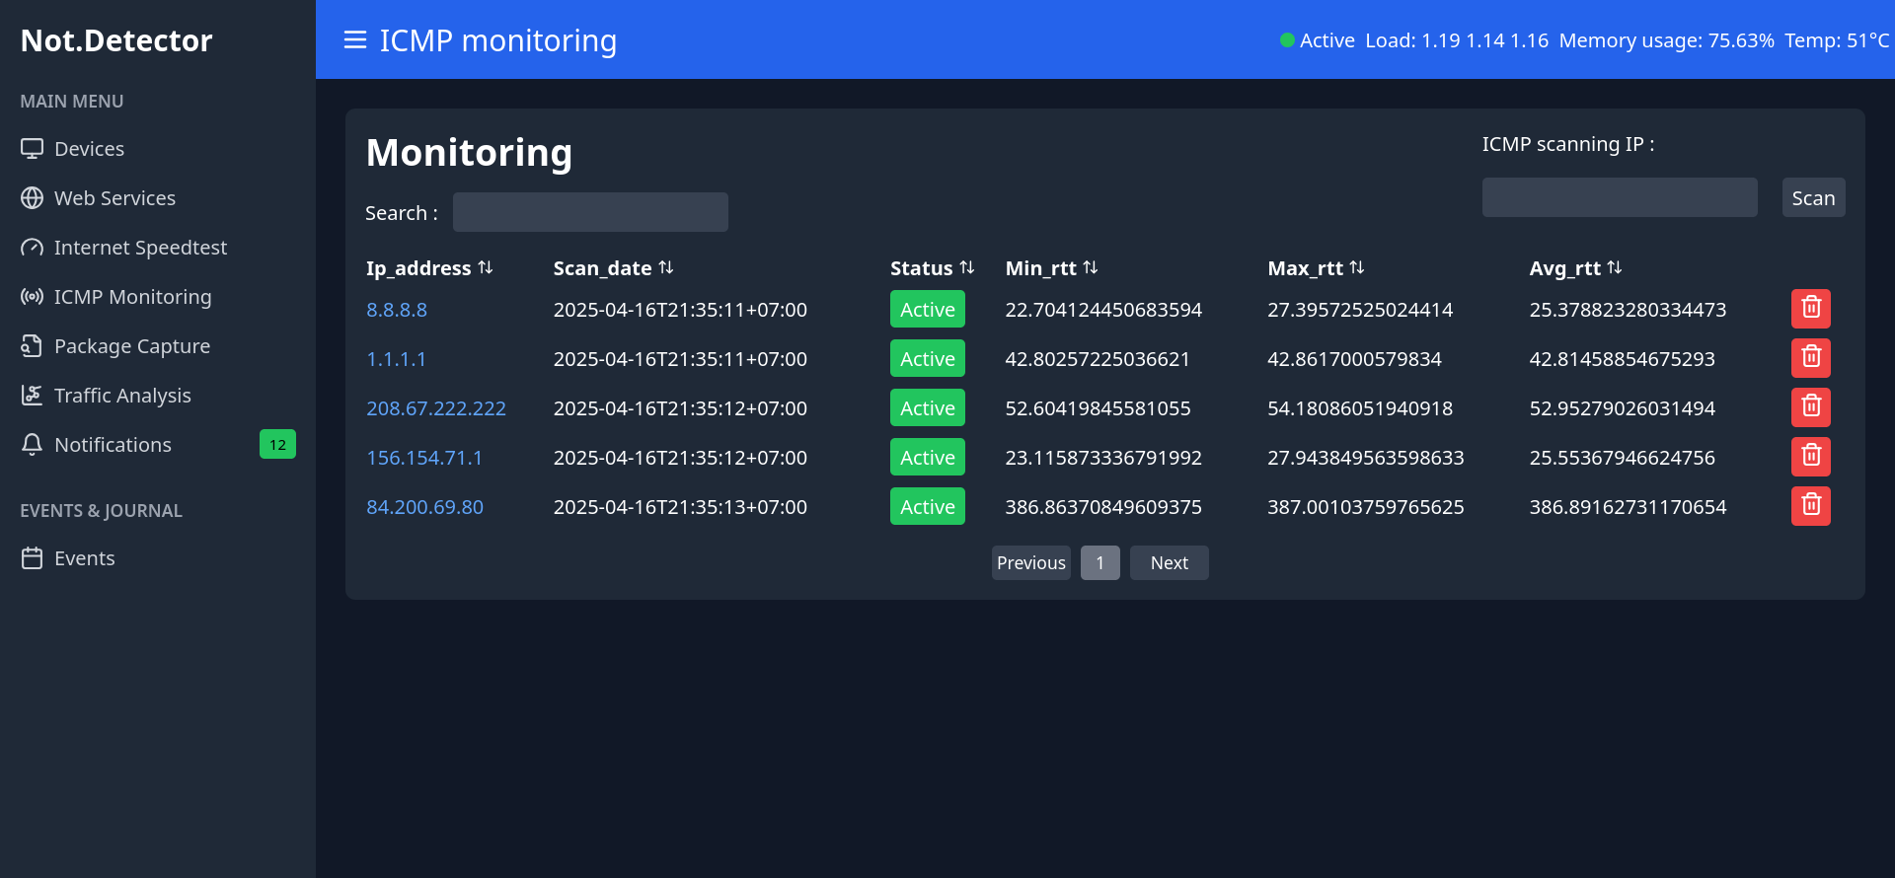Click the Notifications bell icon
The height and width of the screenshot is (878, 1895).
point(33,444)
